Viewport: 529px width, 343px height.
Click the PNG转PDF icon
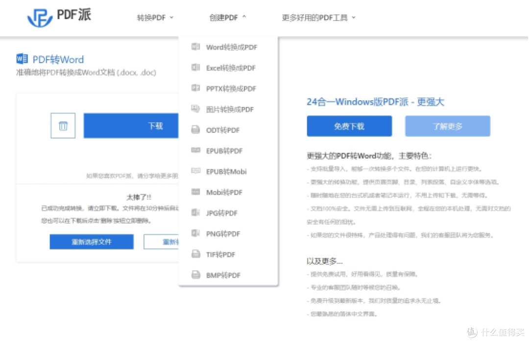[195, 233]
